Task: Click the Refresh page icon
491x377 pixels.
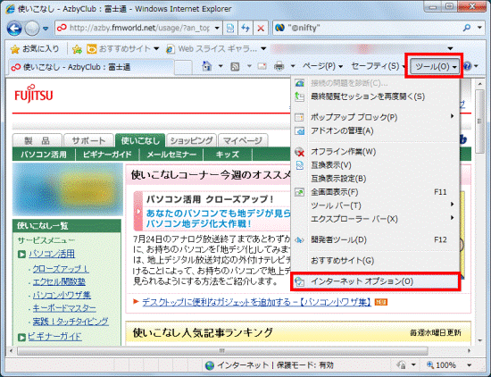Action: tap(245, 29)
